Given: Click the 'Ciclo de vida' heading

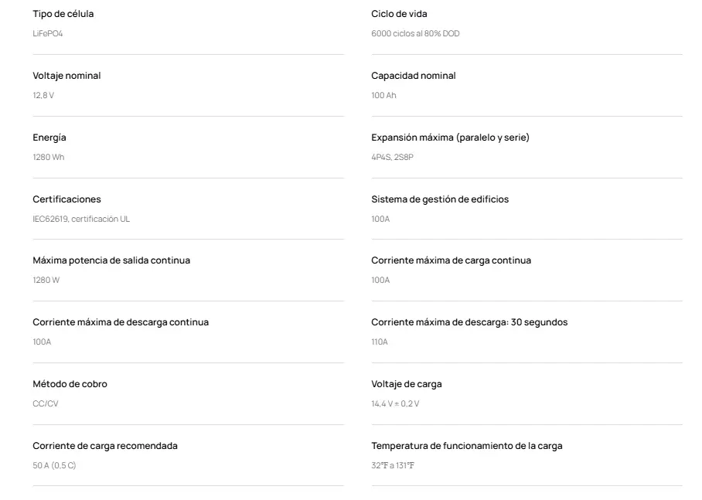Looking at the screenshot, I should (399, 14).
